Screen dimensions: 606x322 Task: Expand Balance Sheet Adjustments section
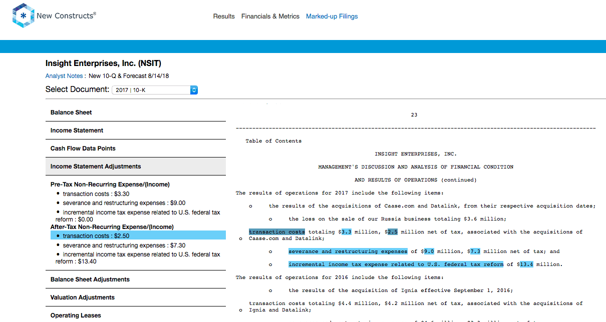(x=136, y=279)
